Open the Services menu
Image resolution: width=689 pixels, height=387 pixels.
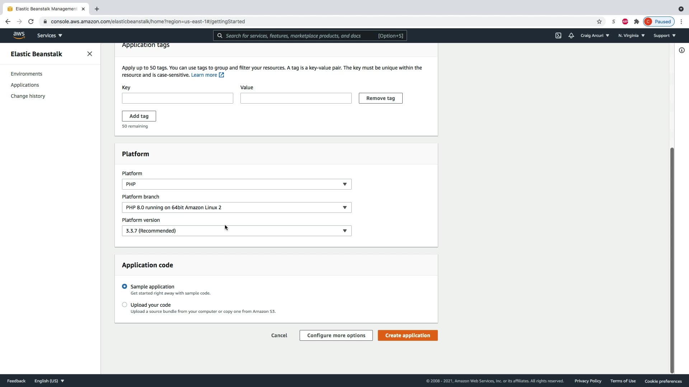tap(50, 35)
